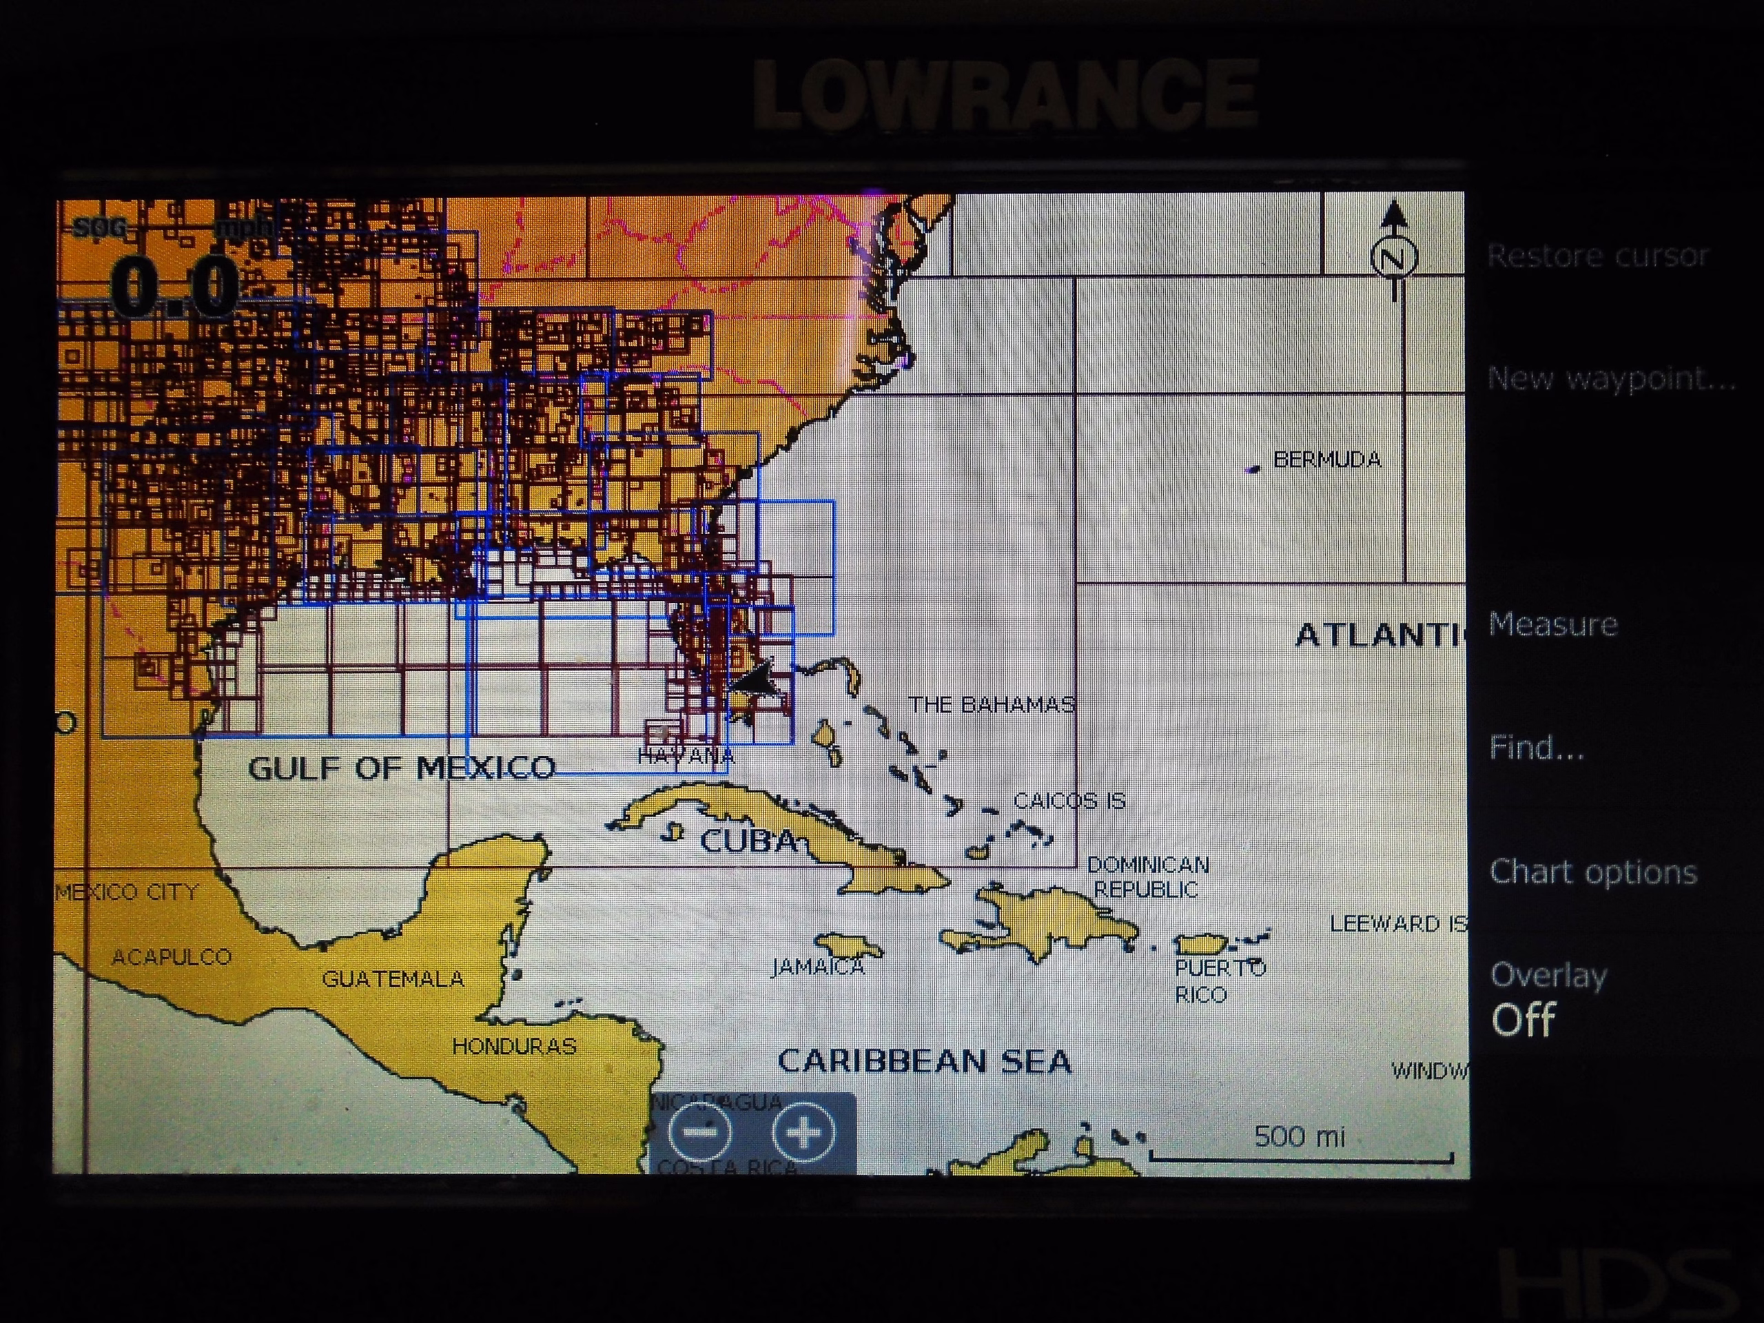The height and width of the screenshot is (1323, 1764).
Task: Tap the ATLANTIC ocean label
Action: click(x=1380, y=635)
